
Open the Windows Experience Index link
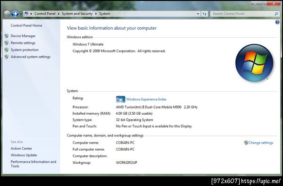146,99
